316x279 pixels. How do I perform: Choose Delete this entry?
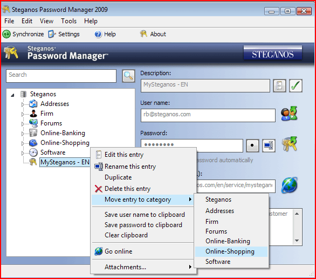(x=143, y=189)
